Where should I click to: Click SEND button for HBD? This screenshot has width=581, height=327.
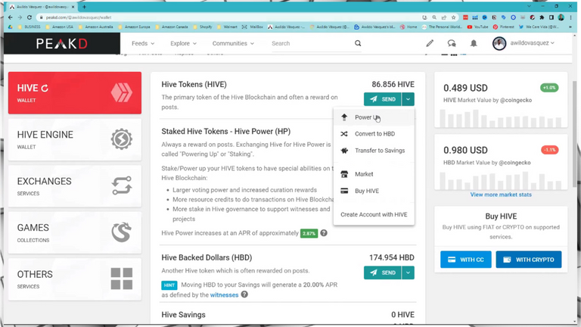[x=382, y=272]
